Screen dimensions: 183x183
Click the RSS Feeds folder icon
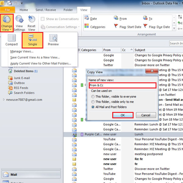(10, 88)
